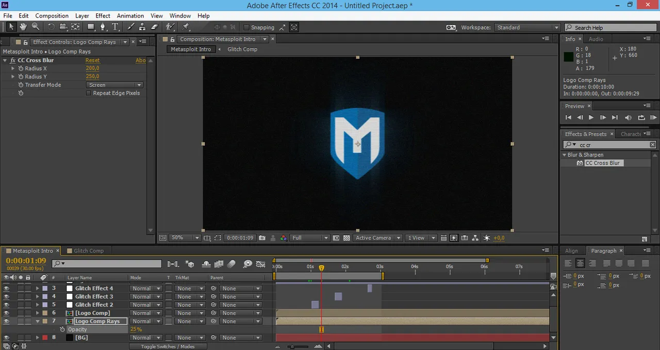Select the Hand tool
Viewport: 660px width, 350px height.
[x=23, y=27]
